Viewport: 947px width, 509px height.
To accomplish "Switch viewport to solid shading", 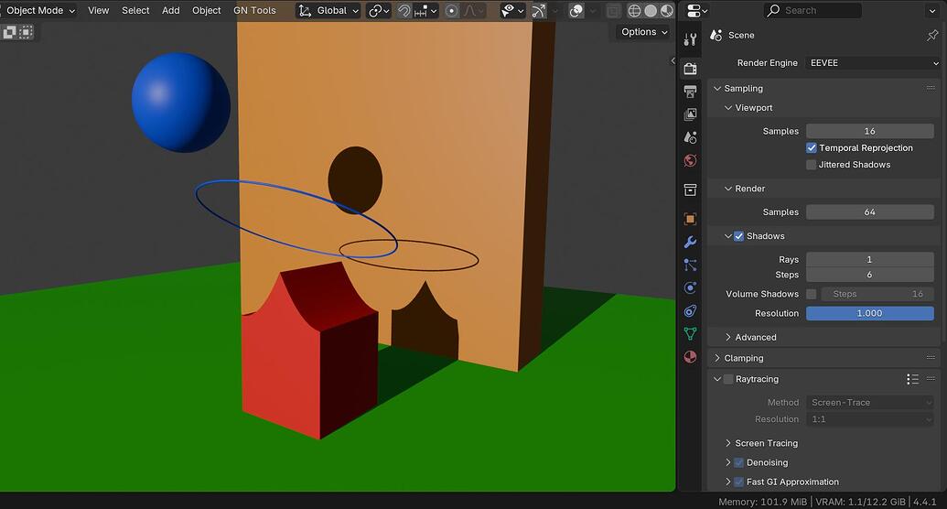I will coord(651,10).
